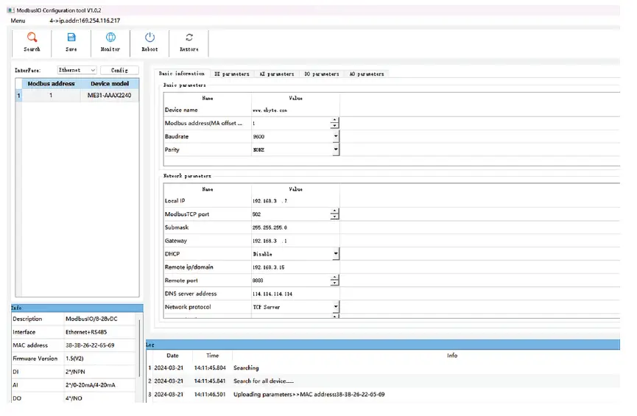The image size is (637, 416).
Task: Click the Device model column header
Action: tap(110, 84)
